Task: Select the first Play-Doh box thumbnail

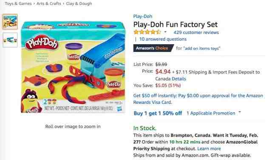Action: [10, 22]
